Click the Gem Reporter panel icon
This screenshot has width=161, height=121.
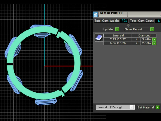click(96, 14)
